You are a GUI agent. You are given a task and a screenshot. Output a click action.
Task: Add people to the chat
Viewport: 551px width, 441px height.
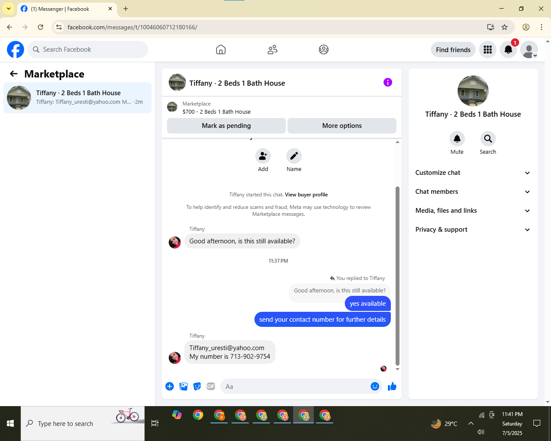click(263, 156)
